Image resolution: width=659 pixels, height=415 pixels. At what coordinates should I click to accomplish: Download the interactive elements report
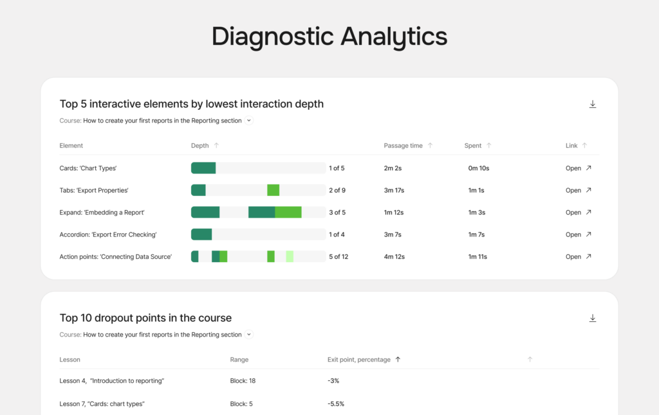(593, 104)
